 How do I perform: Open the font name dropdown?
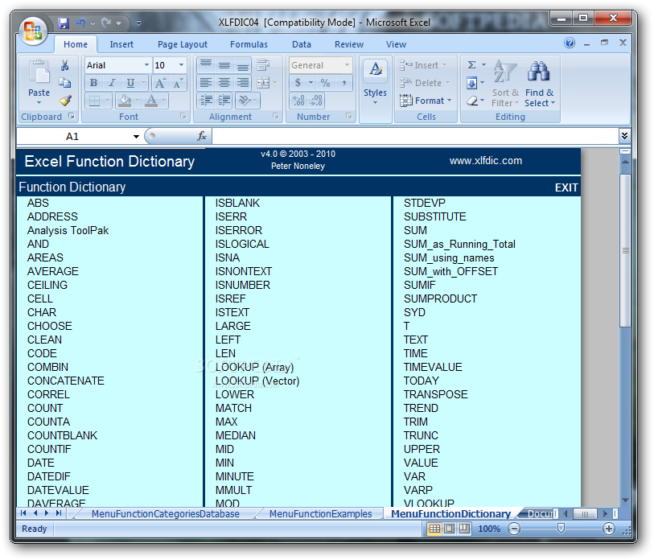point(146,65)
